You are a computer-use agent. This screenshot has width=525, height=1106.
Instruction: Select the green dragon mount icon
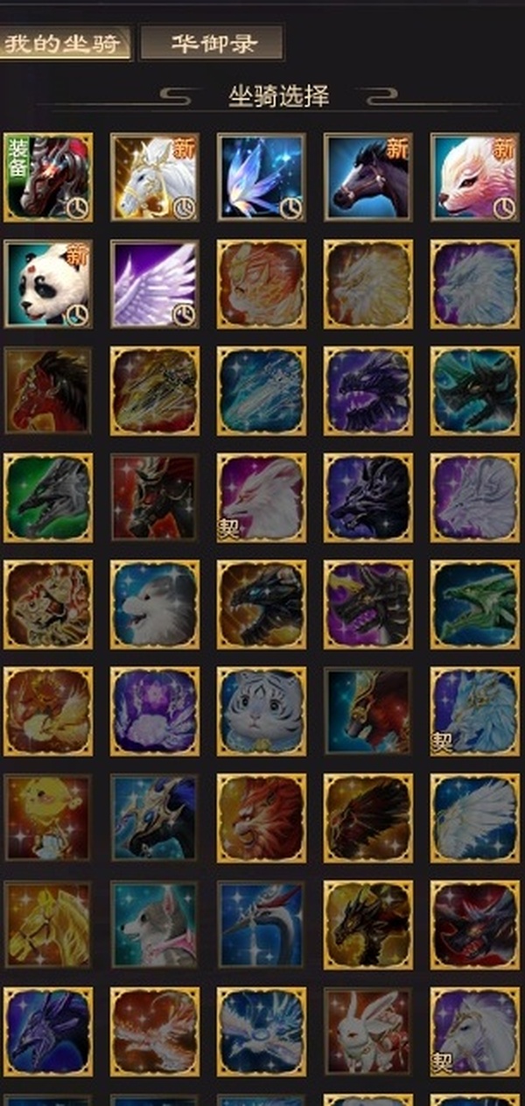[x=475, y=604]
